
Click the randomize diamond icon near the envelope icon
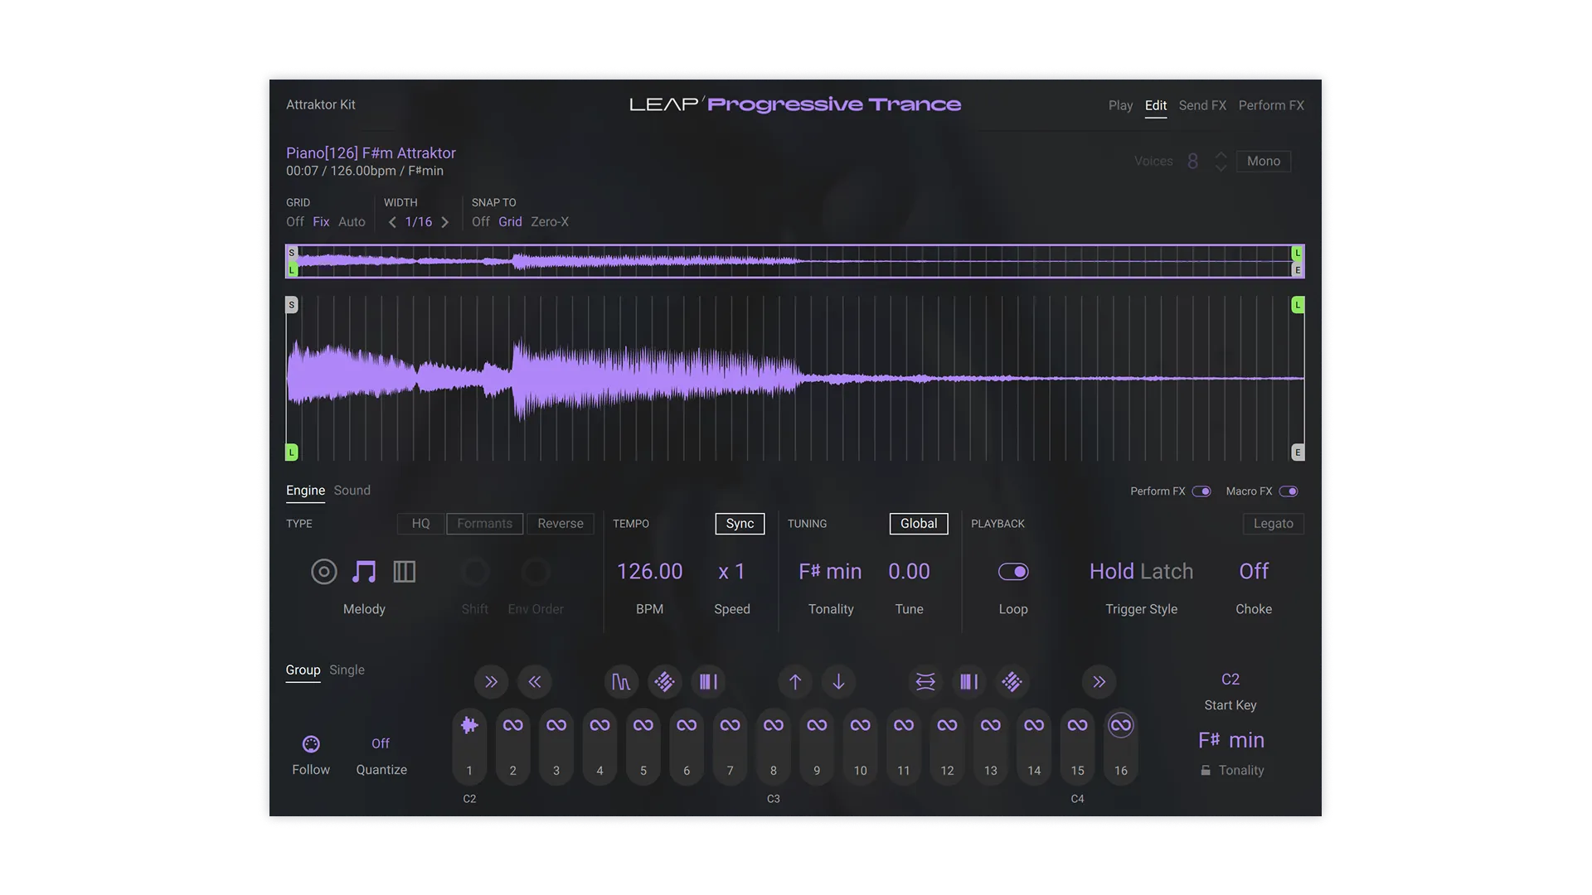pos(665,681)
